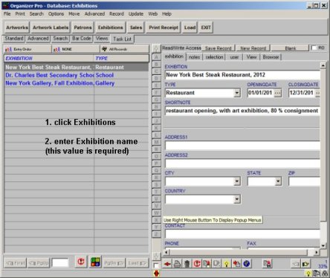Click the blue globe web icon
This screenshot has height=278, width=330.
point(246,264)
